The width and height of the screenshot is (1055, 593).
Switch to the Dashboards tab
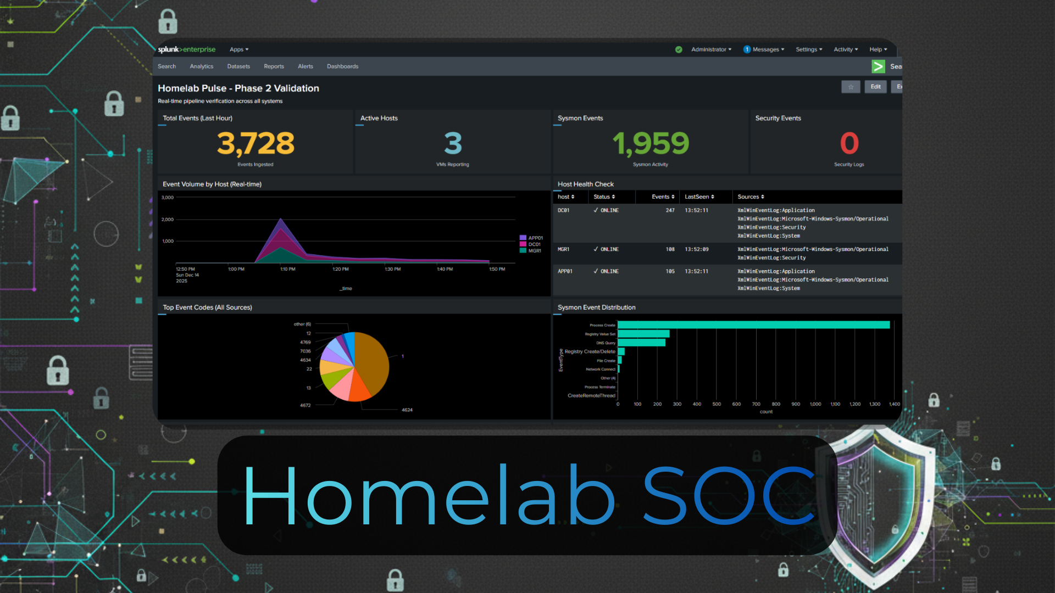(342, 66)
